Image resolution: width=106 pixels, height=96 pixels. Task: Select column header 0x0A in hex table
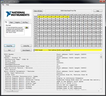79,15
